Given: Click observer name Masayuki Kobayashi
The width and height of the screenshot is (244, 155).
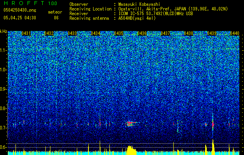Looking at the screenshot, I should point(139,4).
